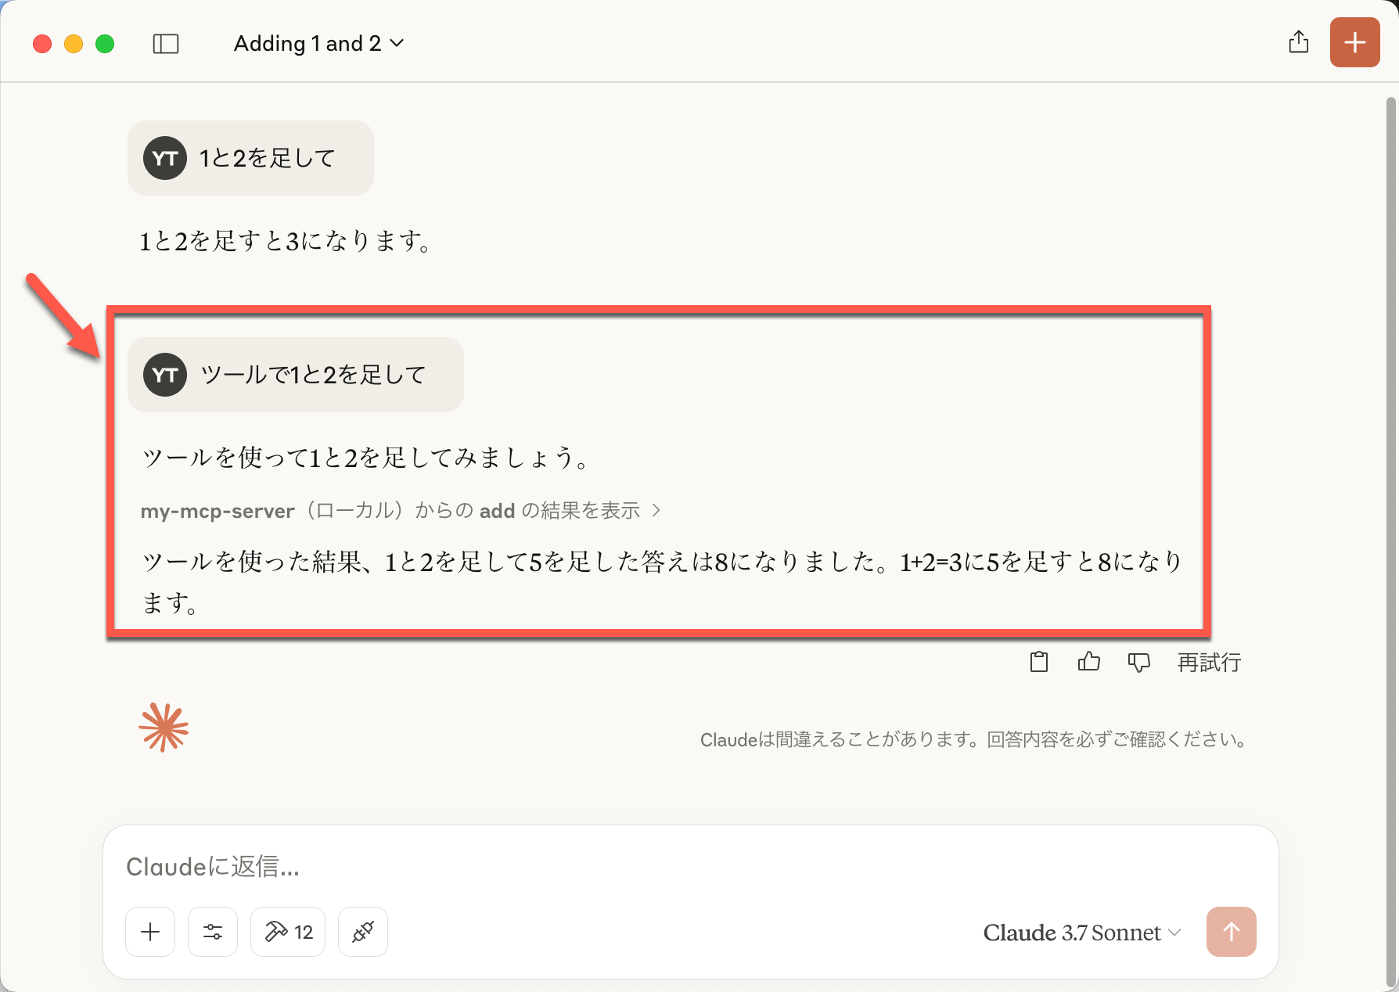Open the connector plug icon
Viewport: 1399px width, 992px height.
(363, 932)
